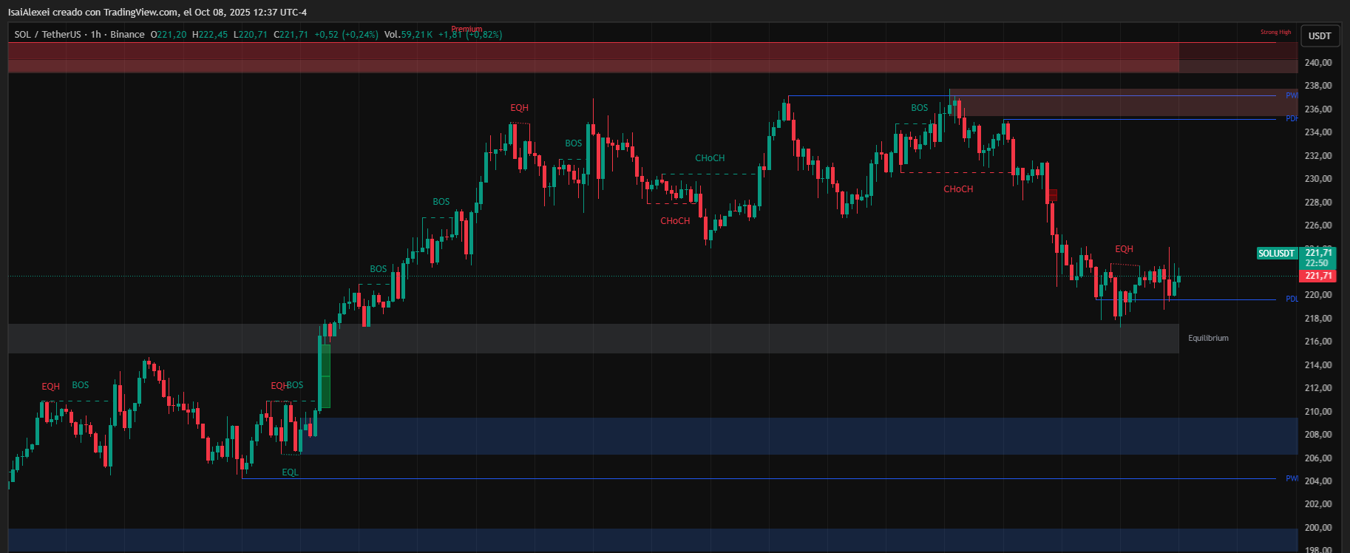Select the 1h interval in chart legend
This screenshot has width=1350, height=553.
(x=95, y=35)
